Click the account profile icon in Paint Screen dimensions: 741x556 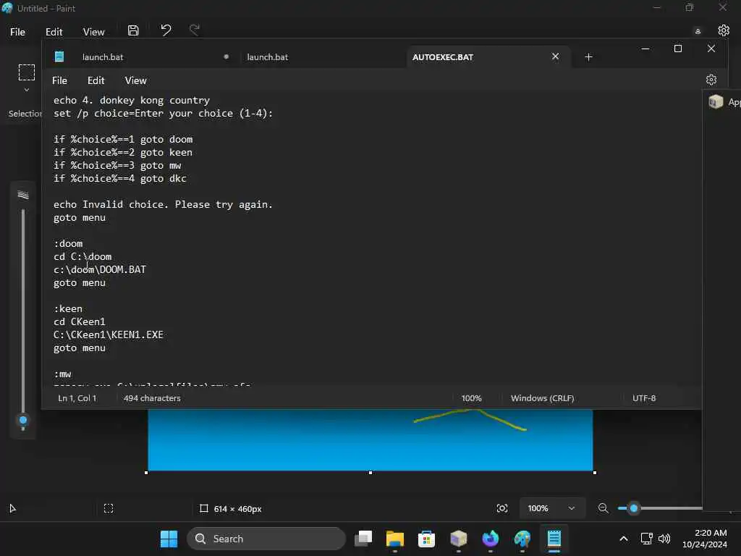698,31
